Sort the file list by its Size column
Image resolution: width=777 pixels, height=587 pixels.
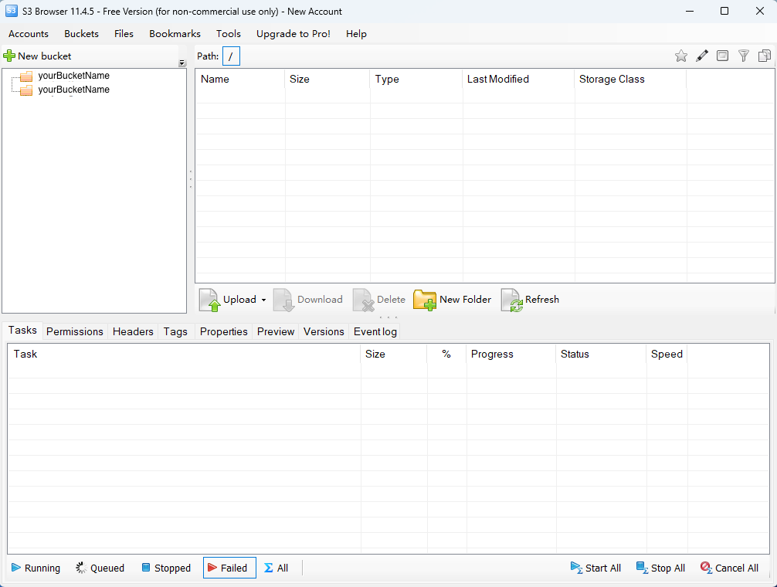coord(327,80)
